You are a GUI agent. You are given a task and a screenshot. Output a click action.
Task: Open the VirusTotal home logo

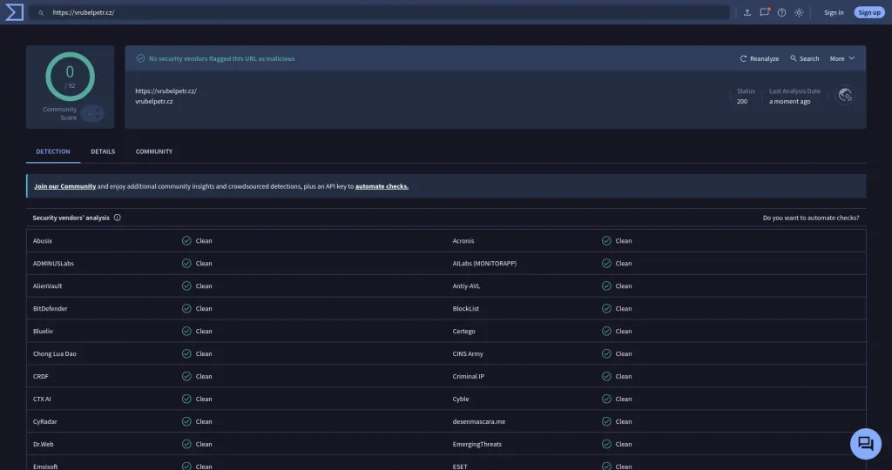tap(14, 12)
